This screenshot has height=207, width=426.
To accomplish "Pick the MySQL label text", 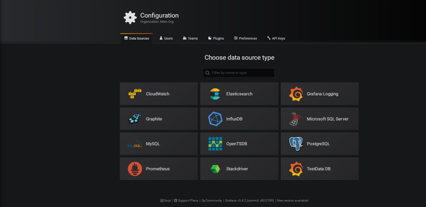I will pos(153,144).
